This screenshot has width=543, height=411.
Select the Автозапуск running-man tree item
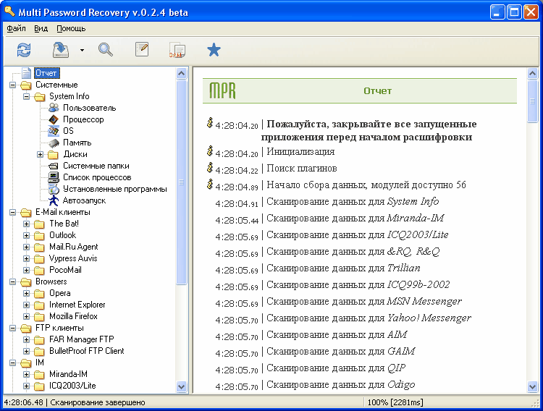click(83, 200)
